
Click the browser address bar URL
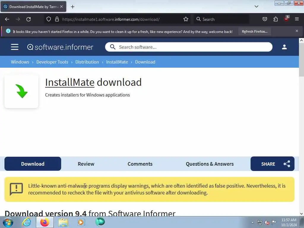coord(111,19)
